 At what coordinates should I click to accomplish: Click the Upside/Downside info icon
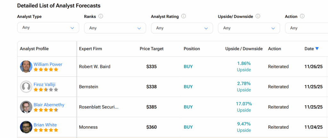[258, 16]
